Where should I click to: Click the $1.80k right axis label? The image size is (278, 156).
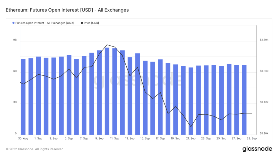[x=264, y=40]
